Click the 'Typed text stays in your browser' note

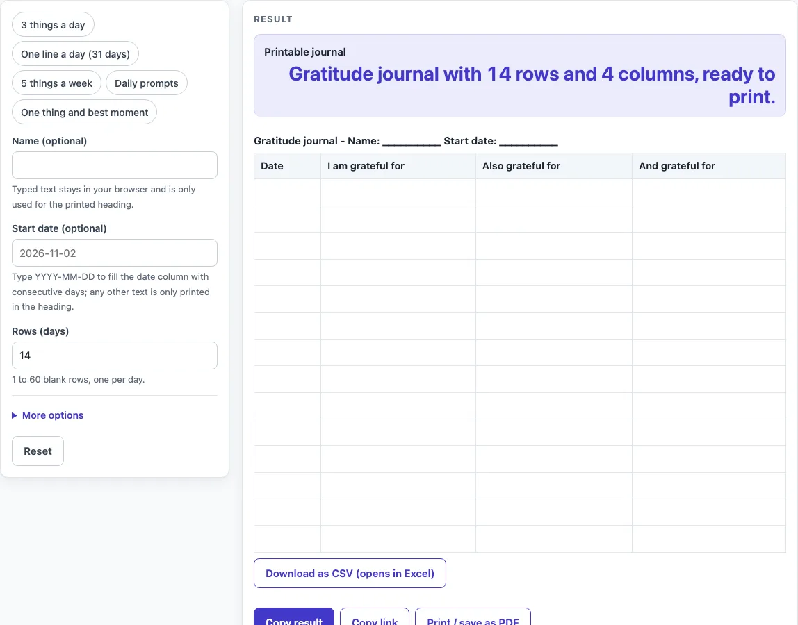pyautogui.click(x=104, y=197)
